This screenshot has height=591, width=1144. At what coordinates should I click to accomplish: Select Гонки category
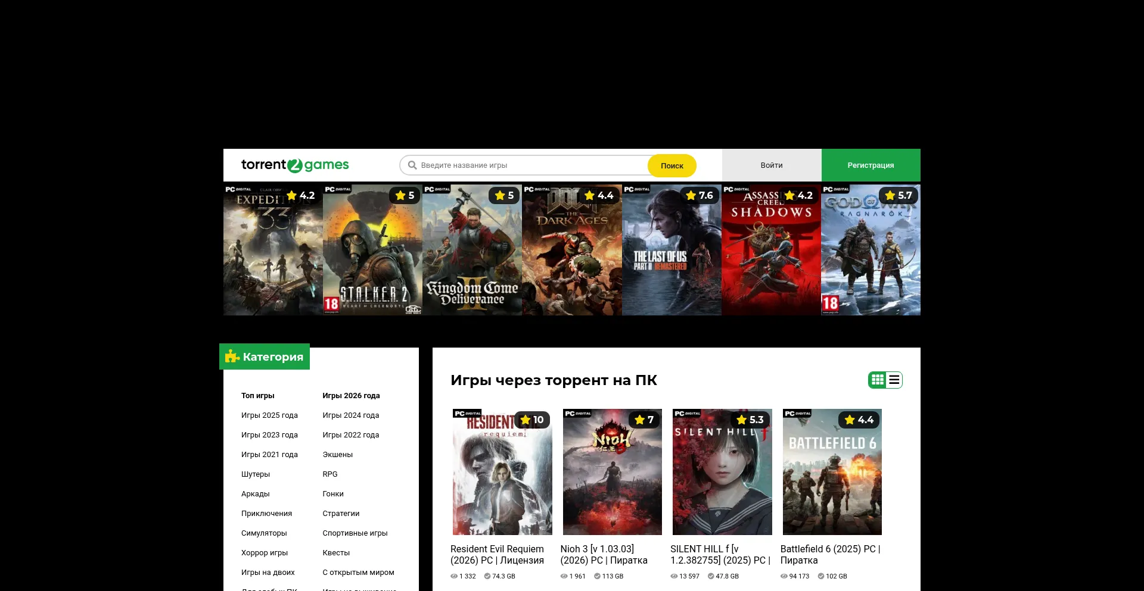333,494
